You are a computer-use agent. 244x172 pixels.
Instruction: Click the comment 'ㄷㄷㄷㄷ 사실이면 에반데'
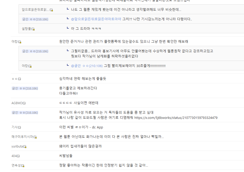coord(79,103)
